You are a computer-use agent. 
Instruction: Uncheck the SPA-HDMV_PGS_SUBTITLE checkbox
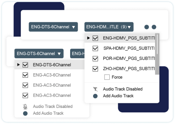coord(95,48)
